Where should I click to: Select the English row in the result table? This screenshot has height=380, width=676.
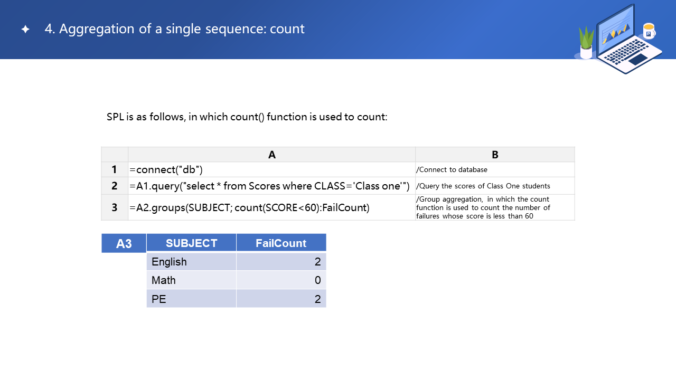click(x=191, y=262)
